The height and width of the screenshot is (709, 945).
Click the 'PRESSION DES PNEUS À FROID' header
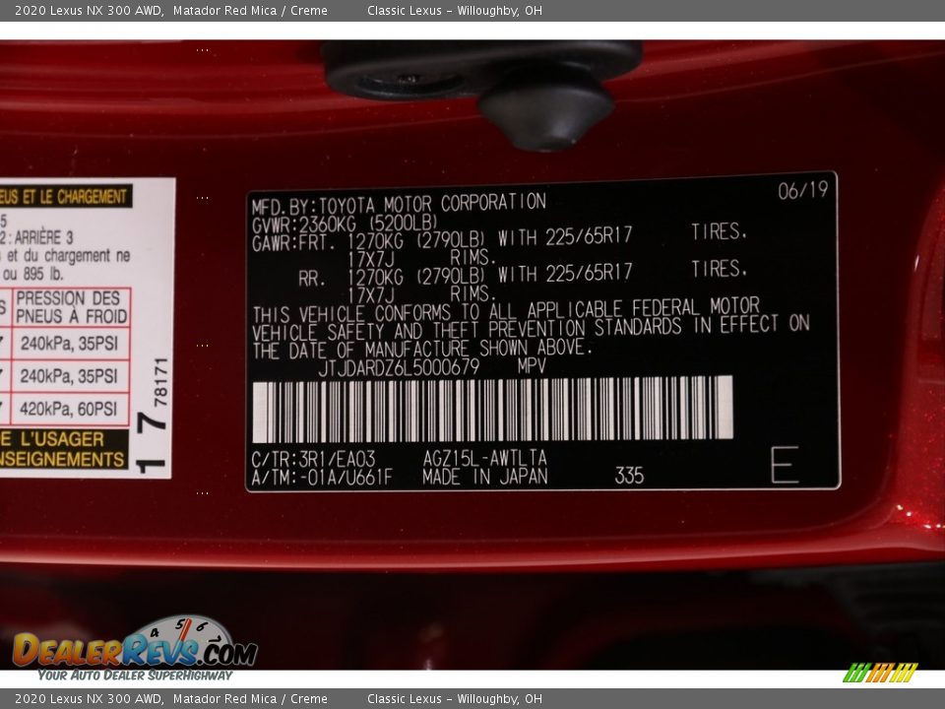71,307
